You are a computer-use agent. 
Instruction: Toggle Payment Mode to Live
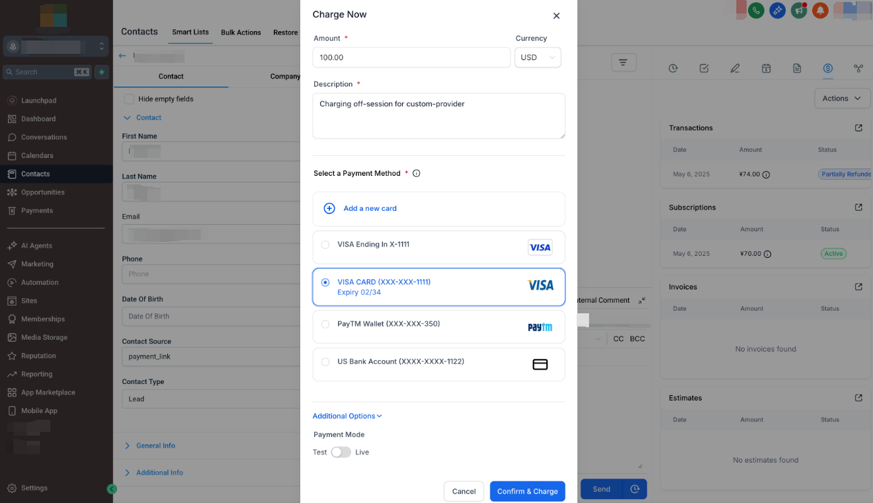341,452
